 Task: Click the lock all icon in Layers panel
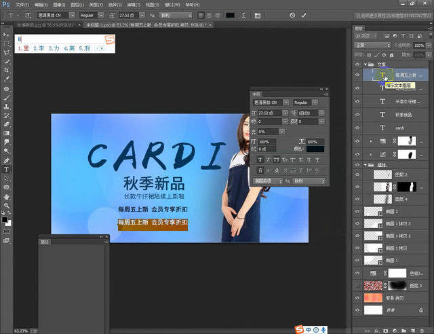click(391, 55)
